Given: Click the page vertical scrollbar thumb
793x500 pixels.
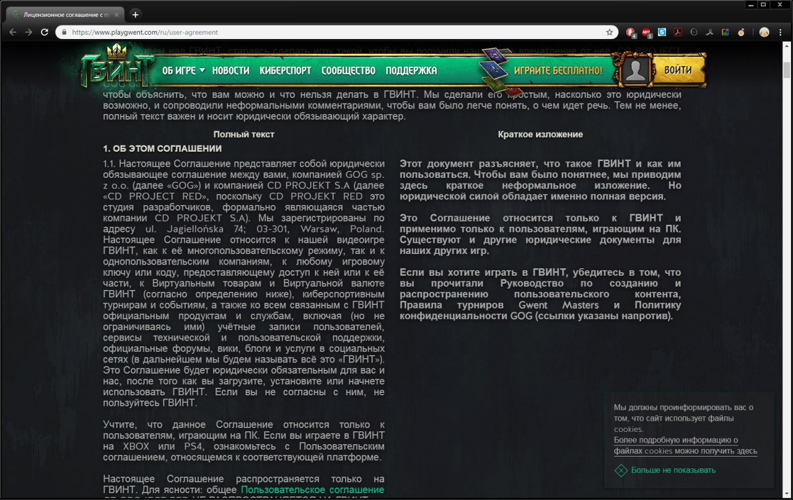Looking at the screenshot, I should coord(787,71).
